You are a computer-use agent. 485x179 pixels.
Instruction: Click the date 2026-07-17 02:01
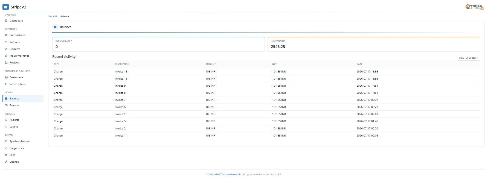[x=367, y=114]
